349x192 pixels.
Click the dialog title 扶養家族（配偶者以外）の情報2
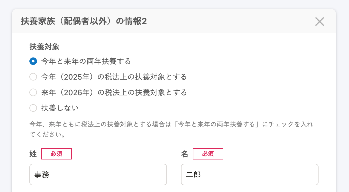[84, 22]
